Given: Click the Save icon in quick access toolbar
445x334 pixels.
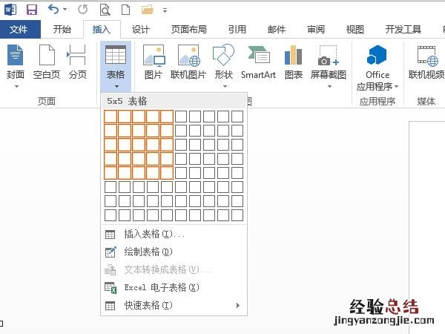Looking at the screenshot, I should pyautogui.click(x=31, y=10).
